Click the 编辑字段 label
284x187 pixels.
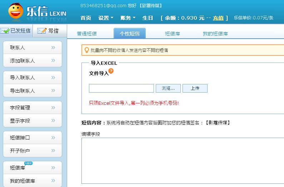91,134
